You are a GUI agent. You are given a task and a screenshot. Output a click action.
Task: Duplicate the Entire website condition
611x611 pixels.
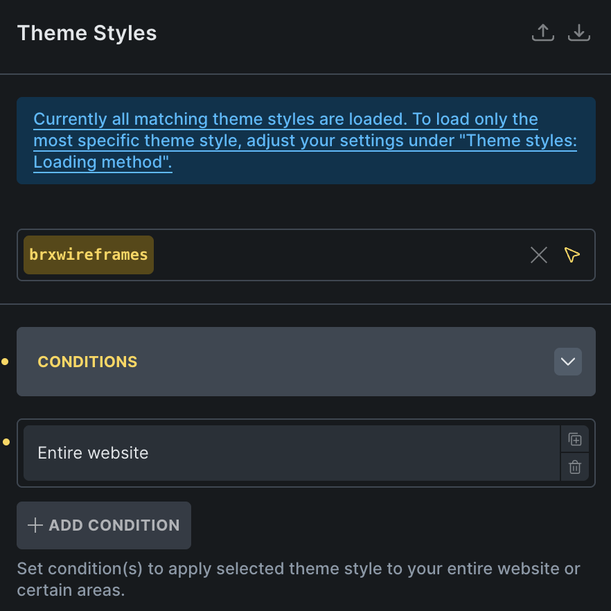coord(574,439)
